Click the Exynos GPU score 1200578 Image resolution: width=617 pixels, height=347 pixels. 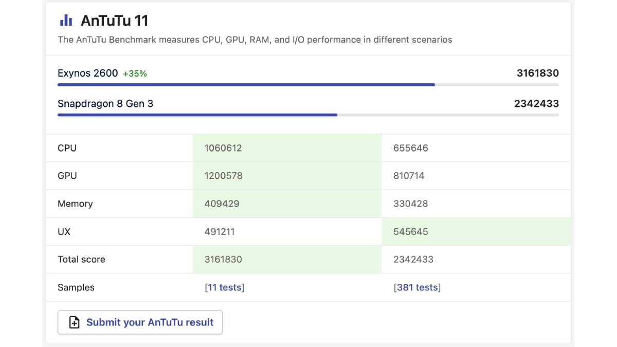(223, 176)
